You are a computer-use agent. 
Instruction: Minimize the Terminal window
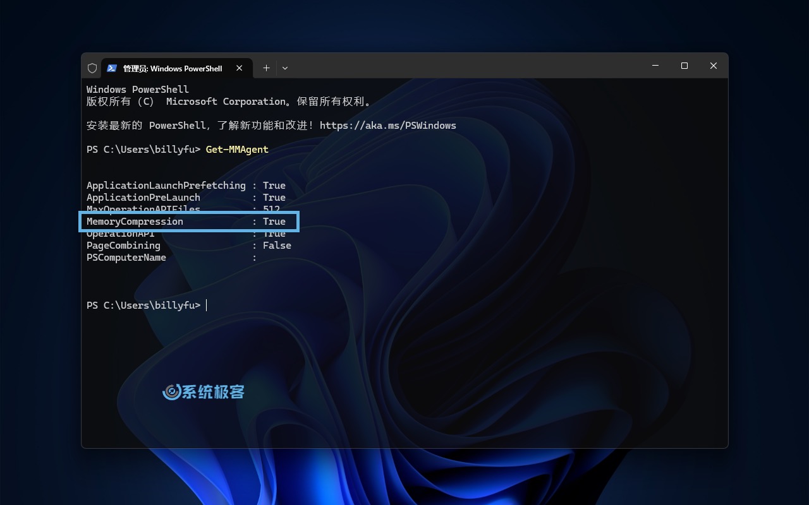[655, 66]
